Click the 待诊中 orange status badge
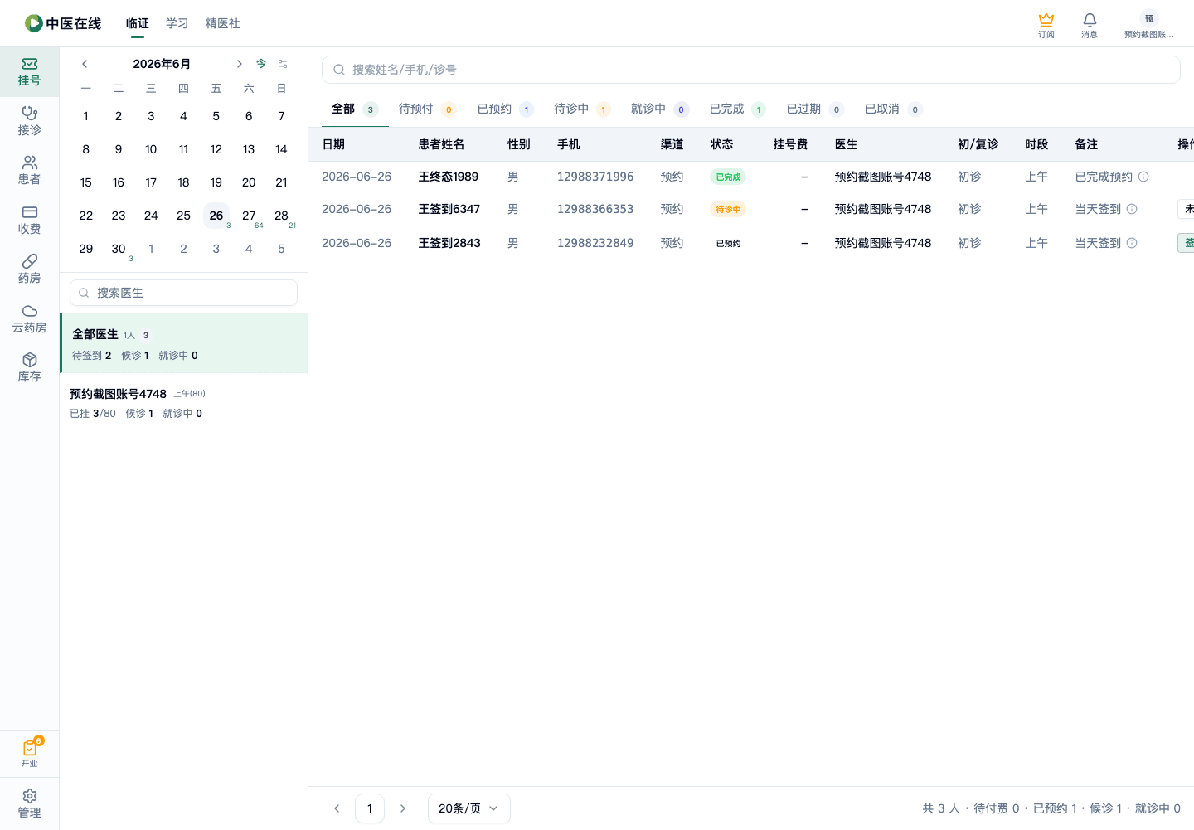This screenshot has width=1194, height=830. pyautogui.click(x=728, y=209)
